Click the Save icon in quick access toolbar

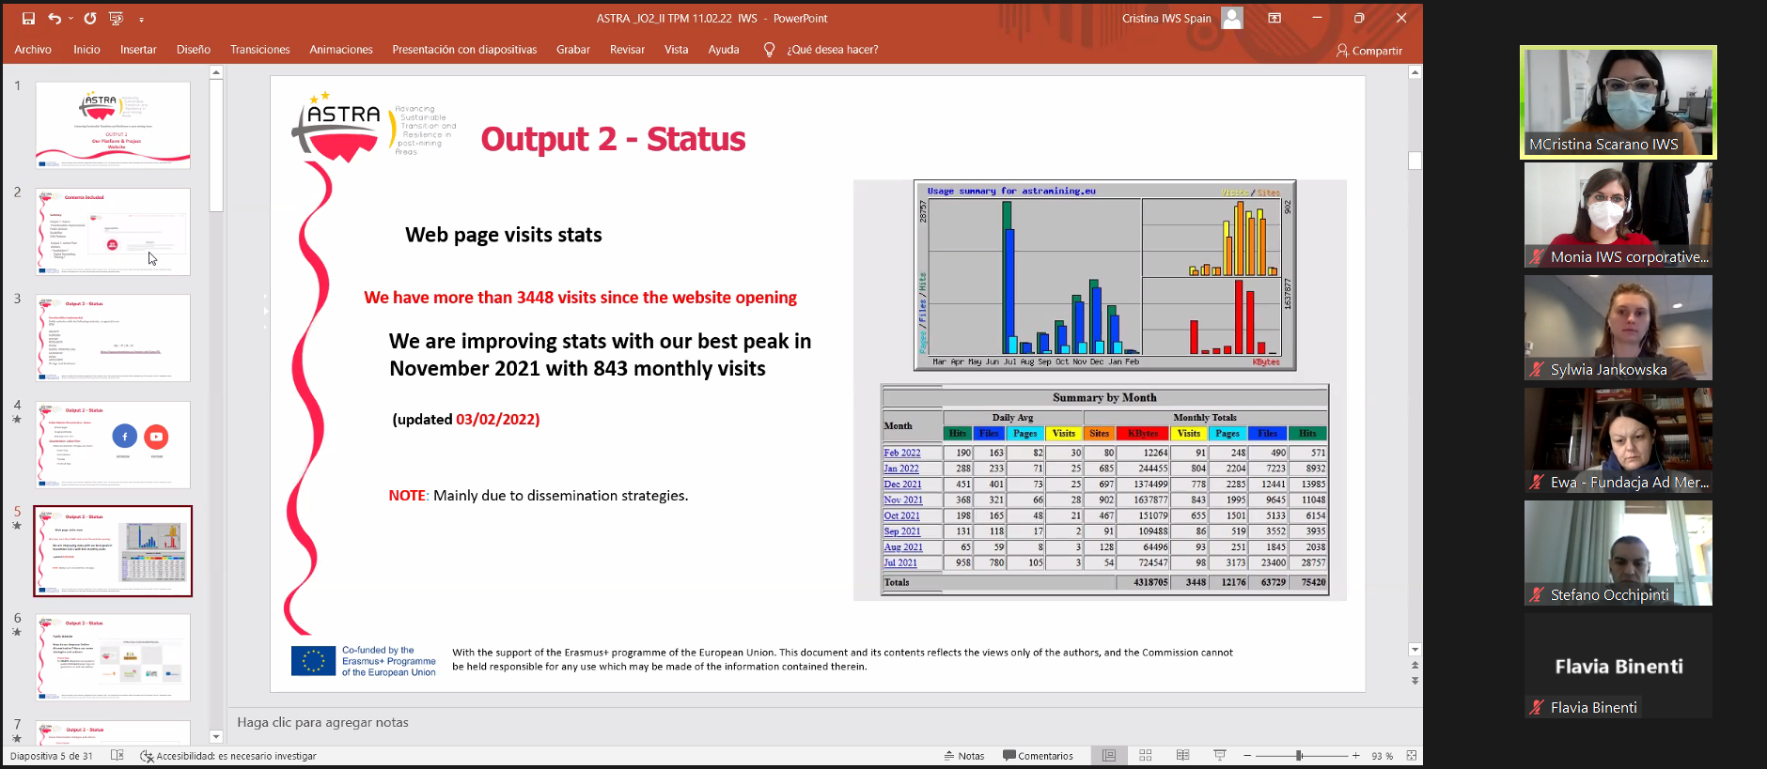[28, 19]
